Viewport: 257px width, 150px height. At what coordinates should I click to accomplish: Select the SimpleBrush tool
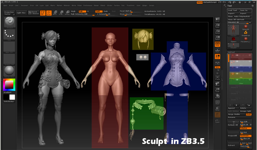245,33
